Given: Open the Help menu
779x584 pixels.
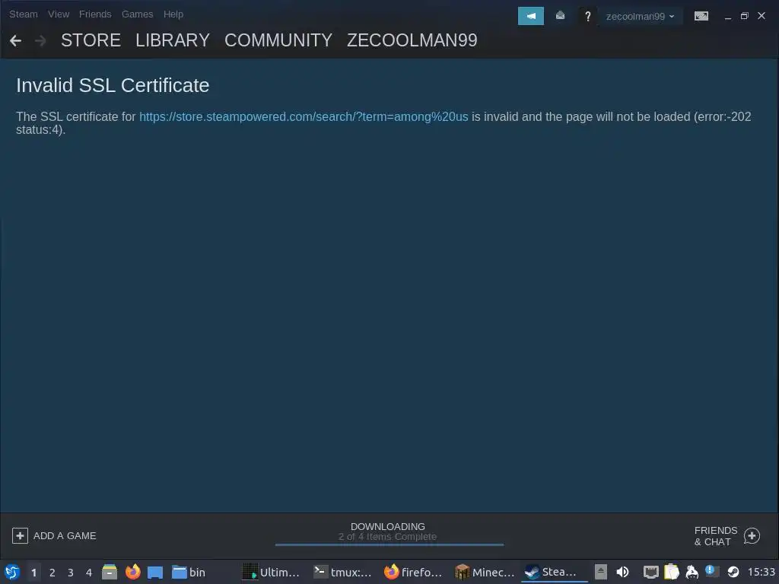Looking at the screenshot, I should coord(173,14).
